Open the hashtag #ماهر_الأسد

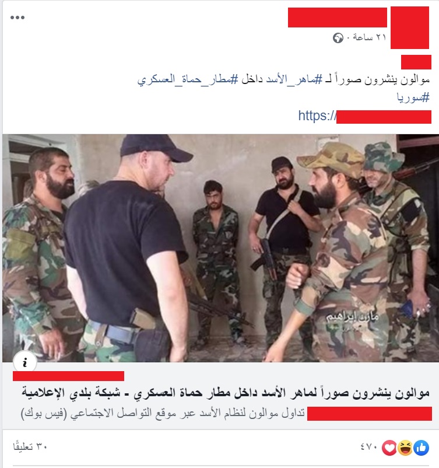(294, 80)
